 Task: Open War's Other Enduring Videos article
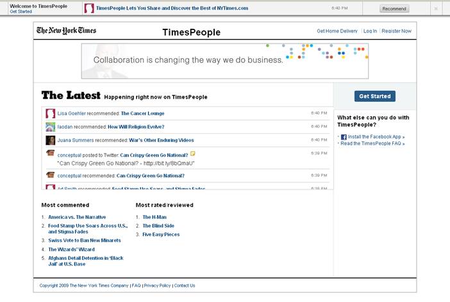162,140
